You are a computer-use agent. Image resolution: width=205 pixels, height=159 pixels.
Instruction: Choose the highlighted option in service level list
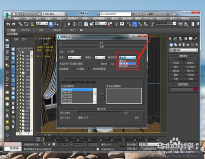127,63
